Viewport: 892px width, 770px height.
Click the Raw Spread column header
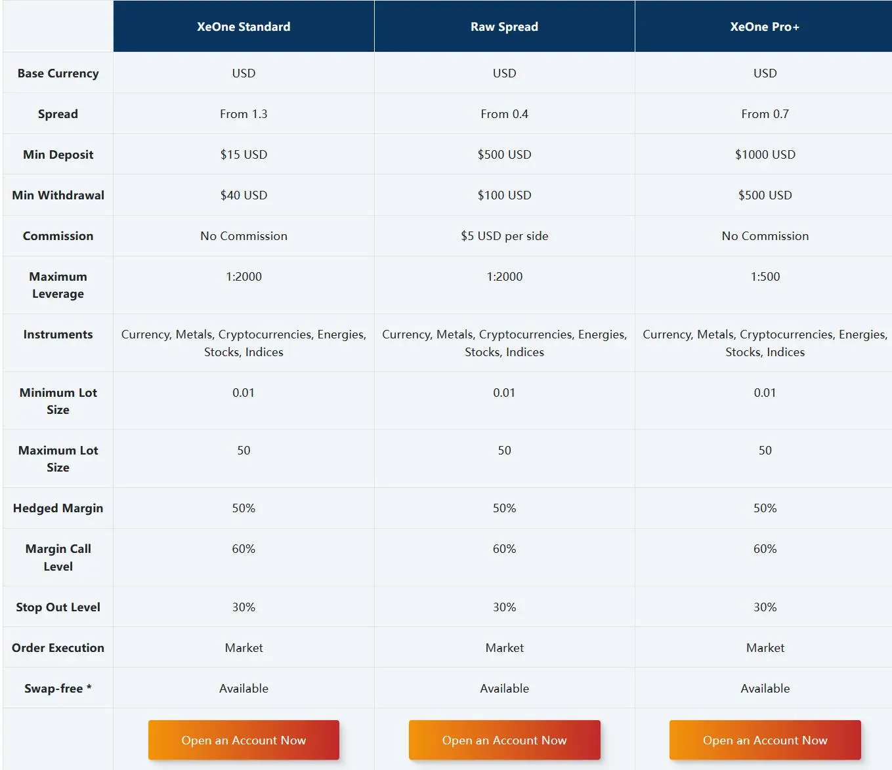click(x=504, y=26)
